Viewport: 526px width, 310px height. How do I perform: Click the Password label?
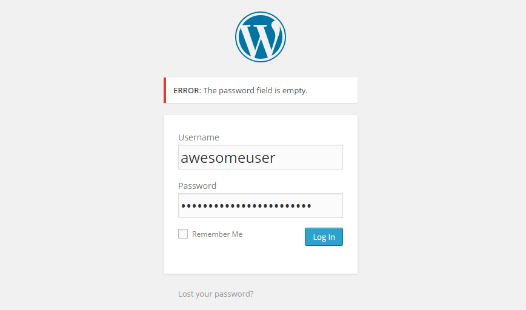pos(198,186)
